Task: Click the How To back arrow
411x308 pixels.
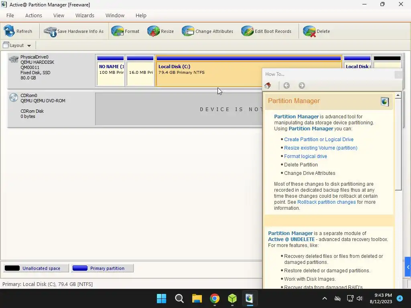Action: (x=287, y=85)
